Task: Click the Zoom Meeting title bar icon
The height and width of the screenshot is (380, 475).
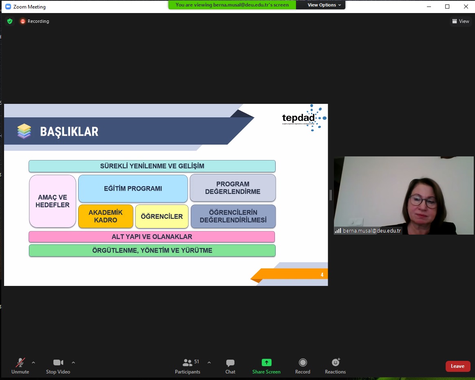Action: click(8, 7)
